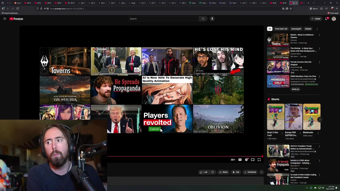The height and width of the screenshot is (191, 340).
Task: Open Windows system tray volume icon
Action: pyautogui.click(x=323, y=188)
